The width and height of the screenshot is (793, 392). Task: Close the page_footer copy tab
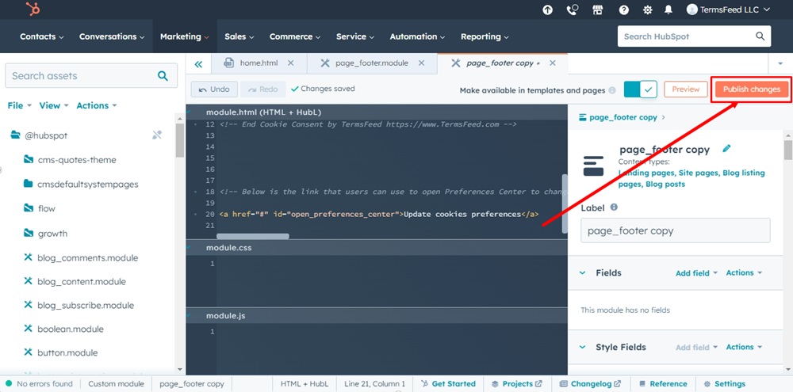coord(553,63)
